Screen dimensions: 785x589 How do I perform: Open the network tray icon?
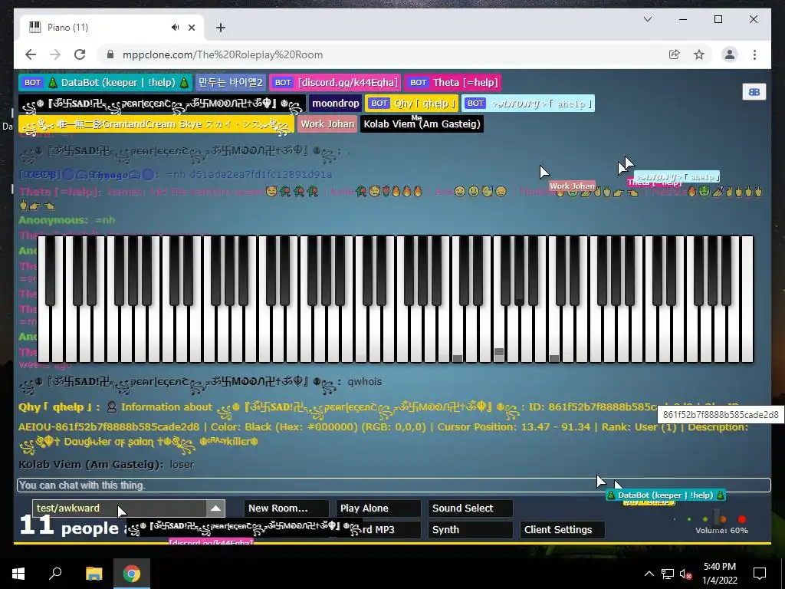[668, 574]
